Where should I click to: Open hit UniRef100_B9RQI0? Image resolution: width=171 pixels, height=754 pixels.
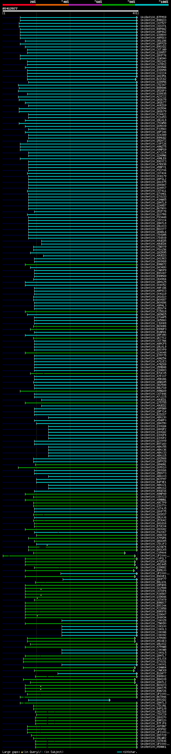point(153,20)
